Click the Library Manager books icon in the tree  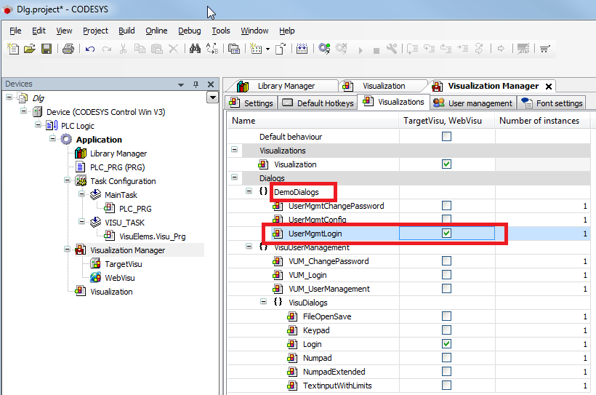[81, 153]
